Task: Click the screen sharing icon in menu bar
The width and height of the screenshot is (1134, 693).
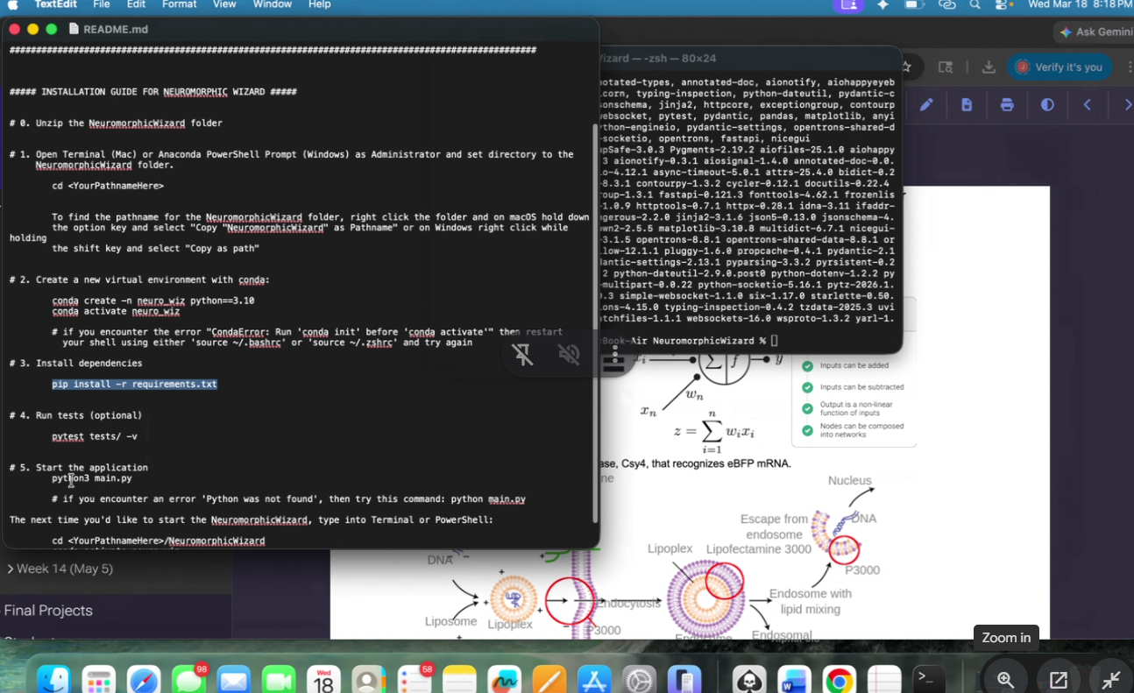Action: click(x=848, y=4)
